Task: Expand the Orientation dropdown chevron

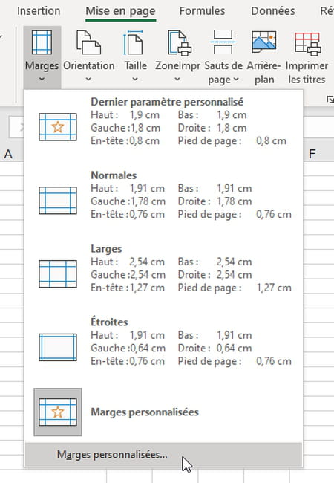Action: click(88, 80)
